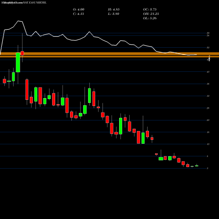Click the 'OC: 3.75' value

(150, 10)
